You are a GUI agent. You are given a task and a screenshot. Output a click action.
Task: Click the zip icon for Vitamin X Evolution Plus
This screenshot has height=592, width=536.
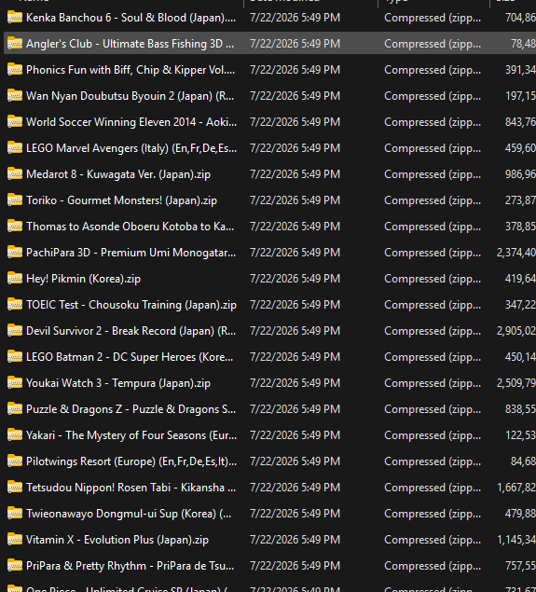(15, 539)
